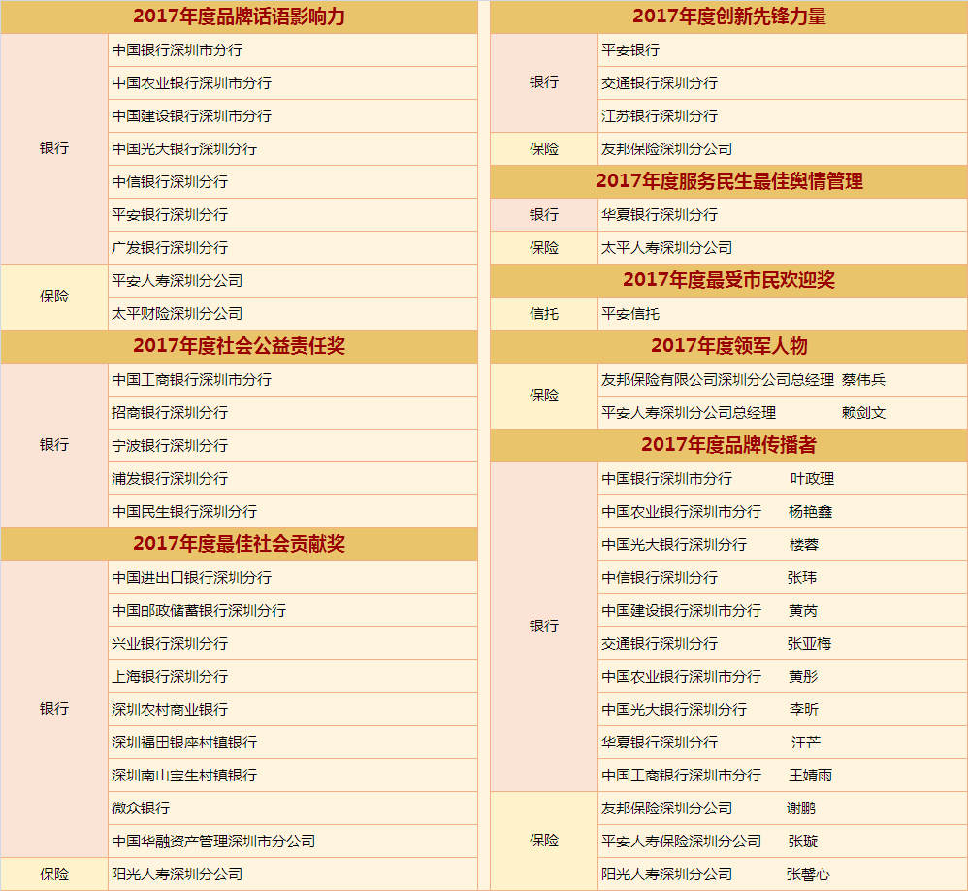Select the entry naming 蔡伟兵

(743, 379)
